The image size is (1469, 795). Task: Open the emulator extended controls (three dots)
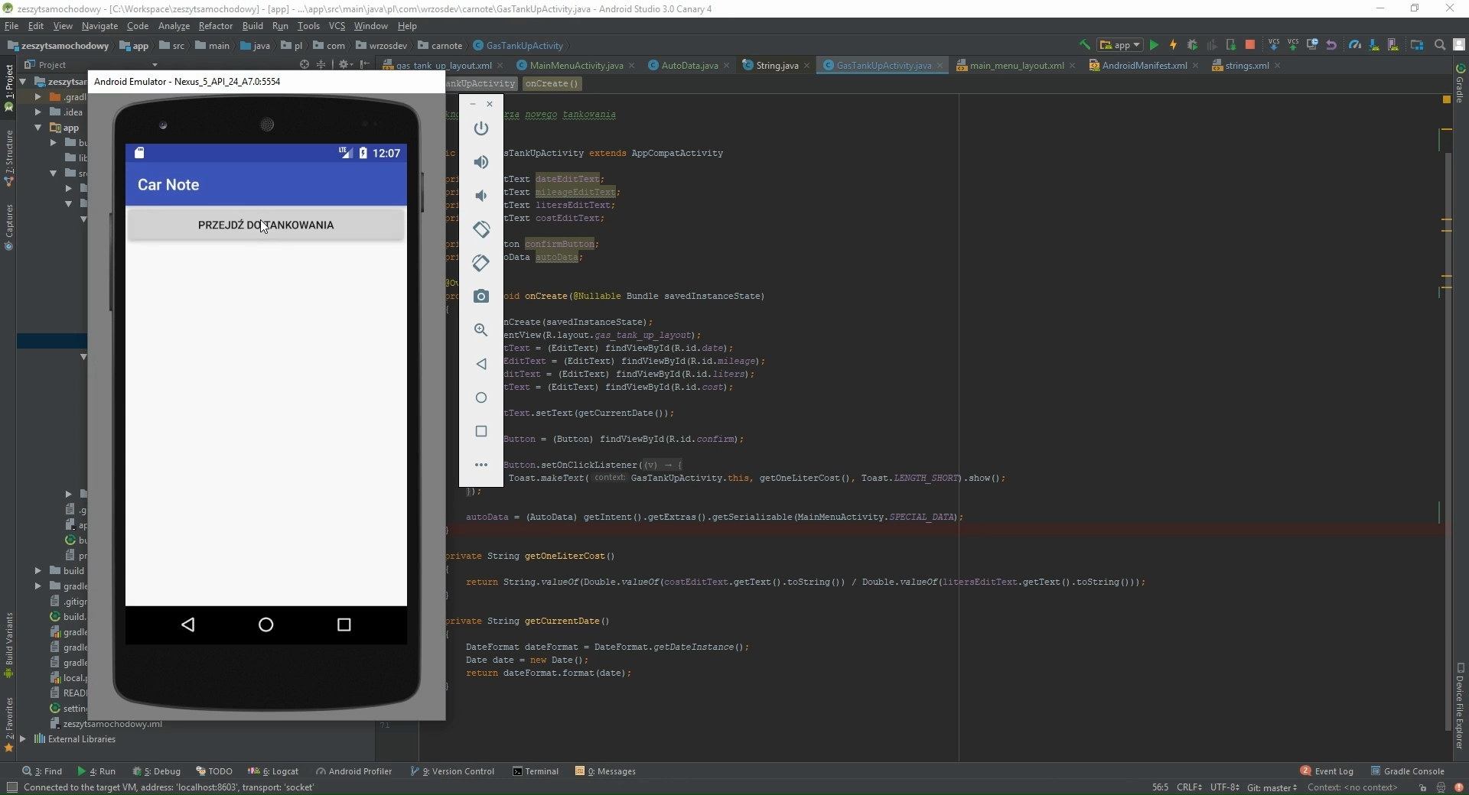click(x=480, y=465)
